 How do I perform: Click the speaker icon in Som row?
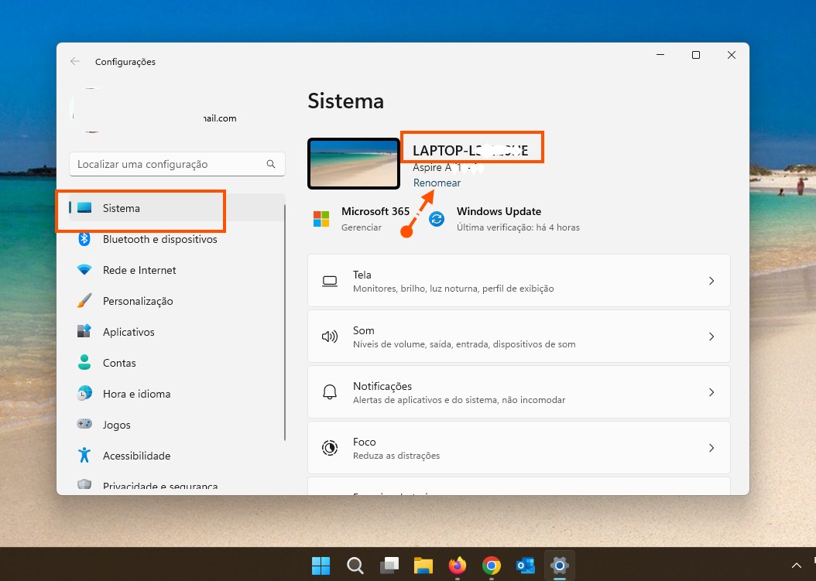[330, 337]
